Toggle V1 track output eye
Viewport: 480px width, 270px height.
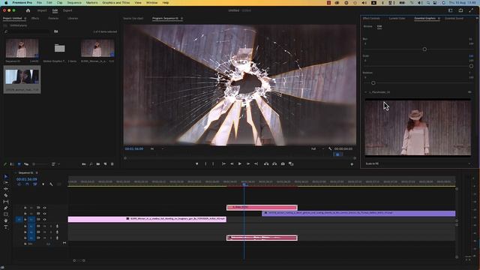coord(45,220)
